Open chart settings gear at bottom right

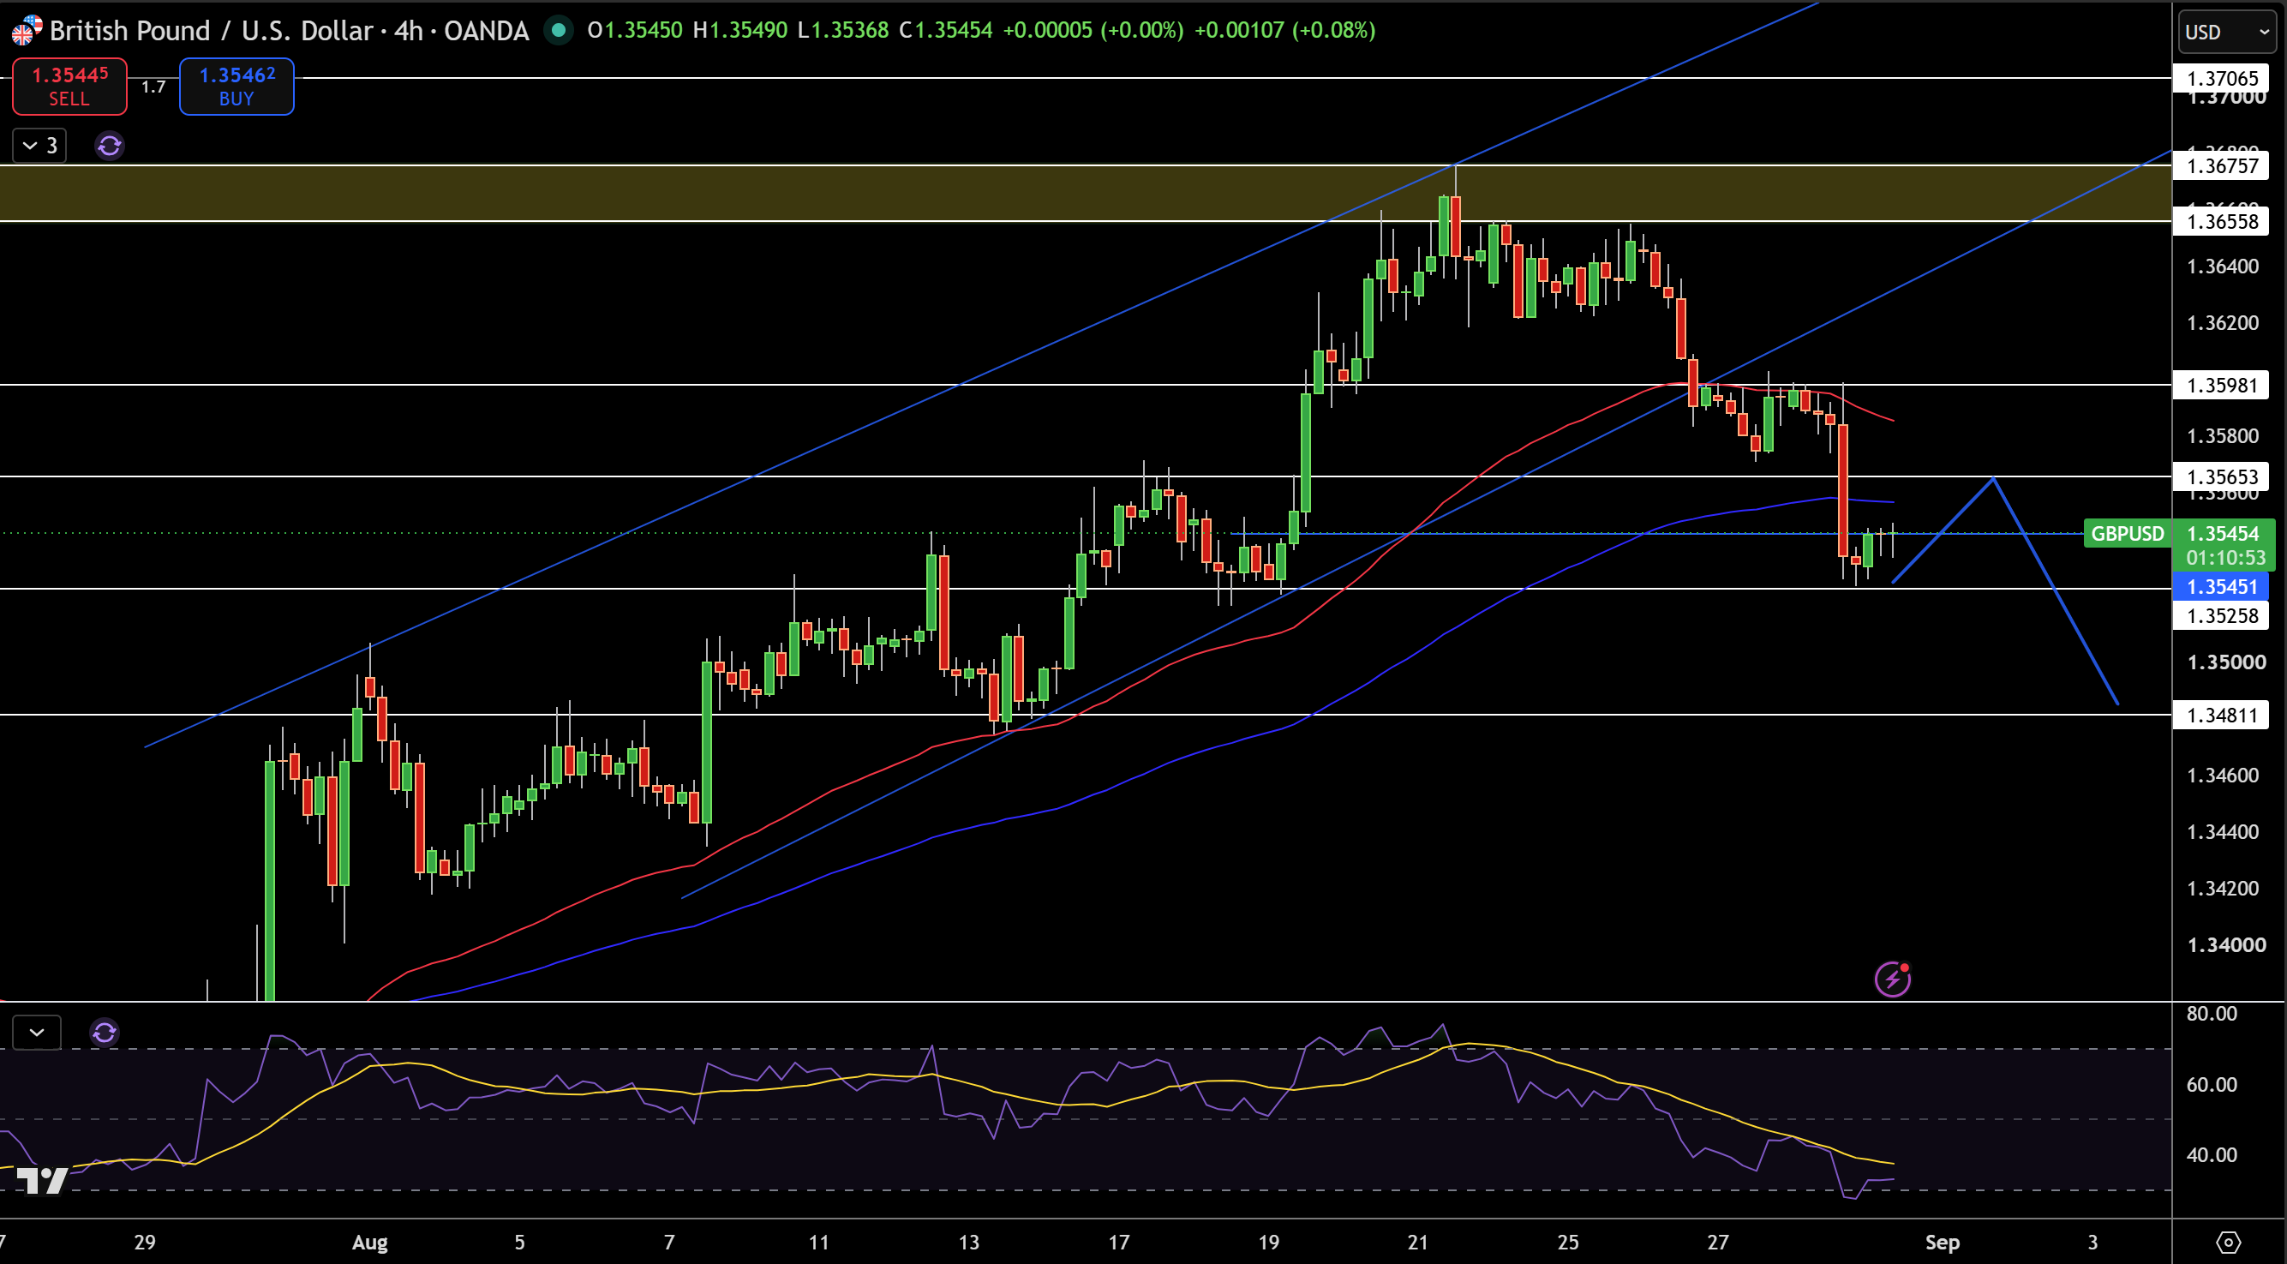click(x=2228, y=1242)
